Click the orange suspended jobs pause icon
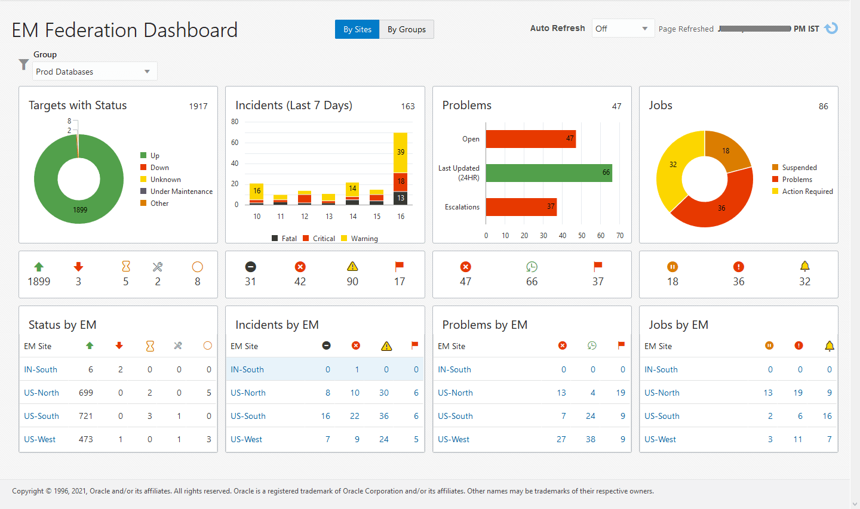860x509 pixels. (672, 267)
